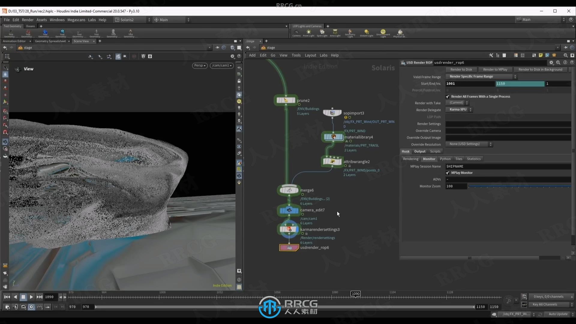This screenshot has height=324, width=576.
Task: Click the playbar range slider
Action: coord(284,307)
